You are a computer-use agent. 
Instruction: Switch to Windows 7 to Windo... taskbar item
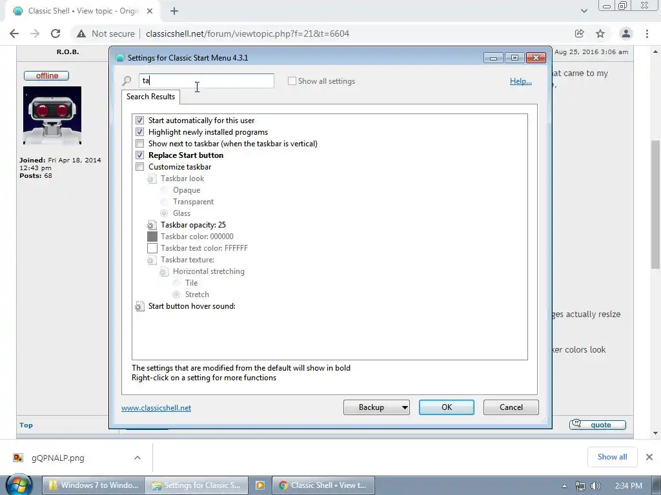94,485
